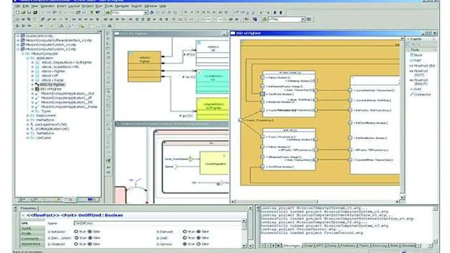Collapse the MissionComputerSystem_v2.etp node
Viewport: 450px width, 253px height.
tap(18, 49)
